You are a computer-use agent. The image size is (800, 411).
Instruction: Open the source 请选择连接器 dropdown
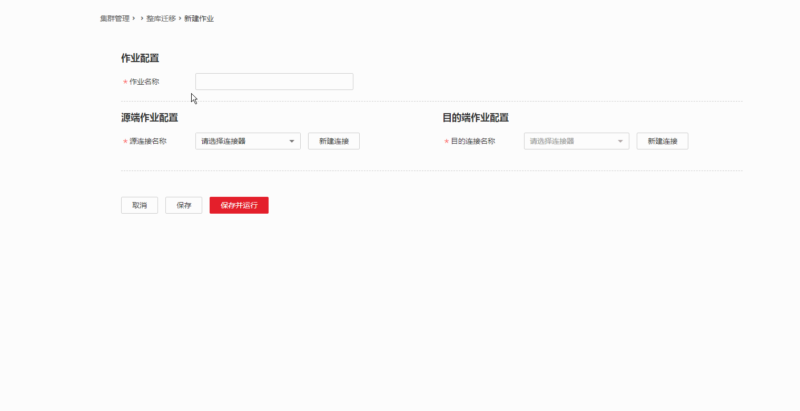tap(248, 141)
